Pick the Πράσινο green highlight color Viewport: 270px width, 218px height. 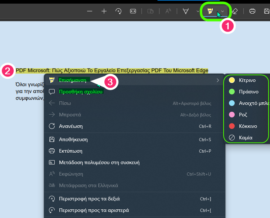pos(248,92)
